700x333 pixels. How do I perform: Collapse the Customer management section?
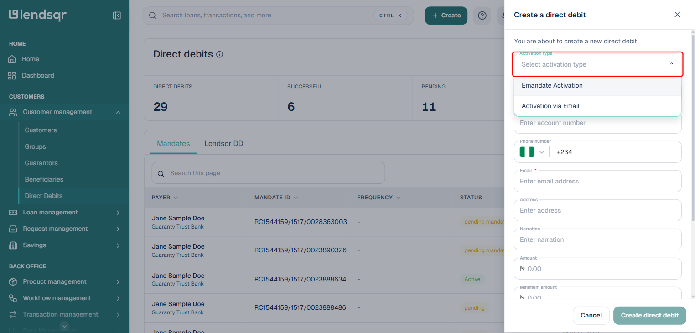point(65,112)
